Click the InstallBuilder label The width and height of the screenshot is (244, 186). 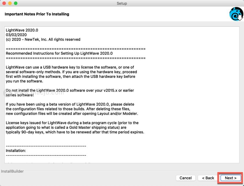pos(12,171)
